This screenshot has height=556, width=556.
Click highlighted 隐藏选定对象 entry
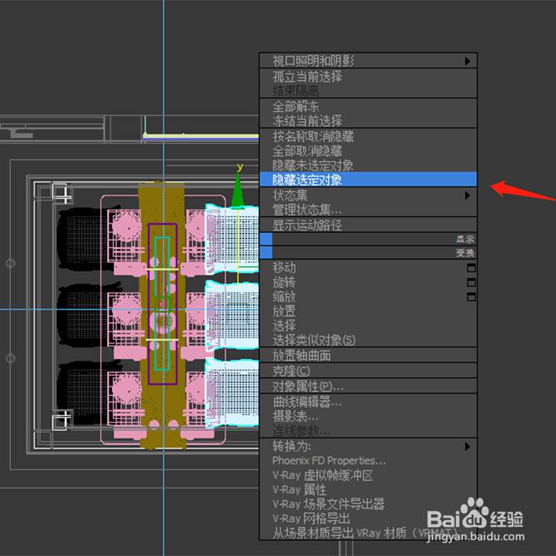click(x=368, y=179)
